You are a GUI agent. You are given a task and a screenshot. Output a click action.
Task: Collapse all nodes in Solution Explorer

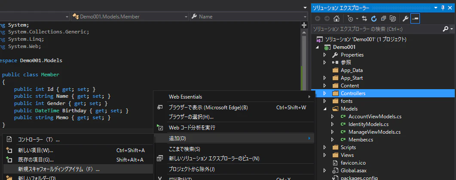(x=384, y=18)
